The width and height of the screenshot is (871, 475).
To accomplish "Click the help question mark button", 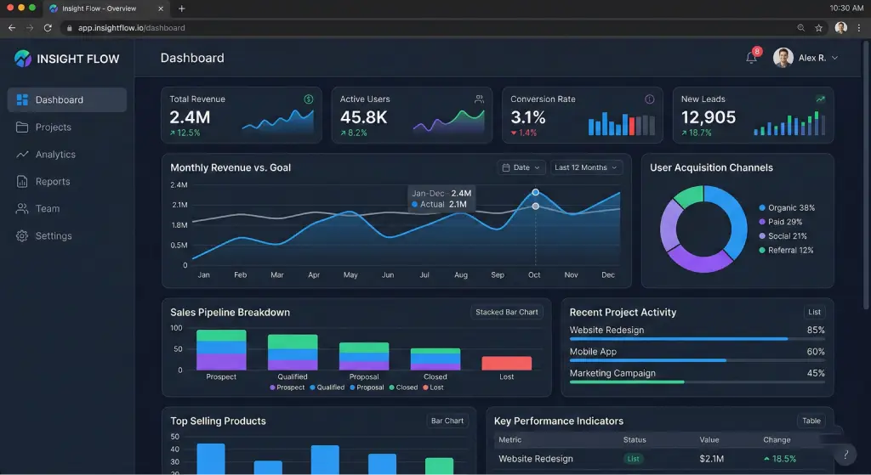I will point(845,455).
